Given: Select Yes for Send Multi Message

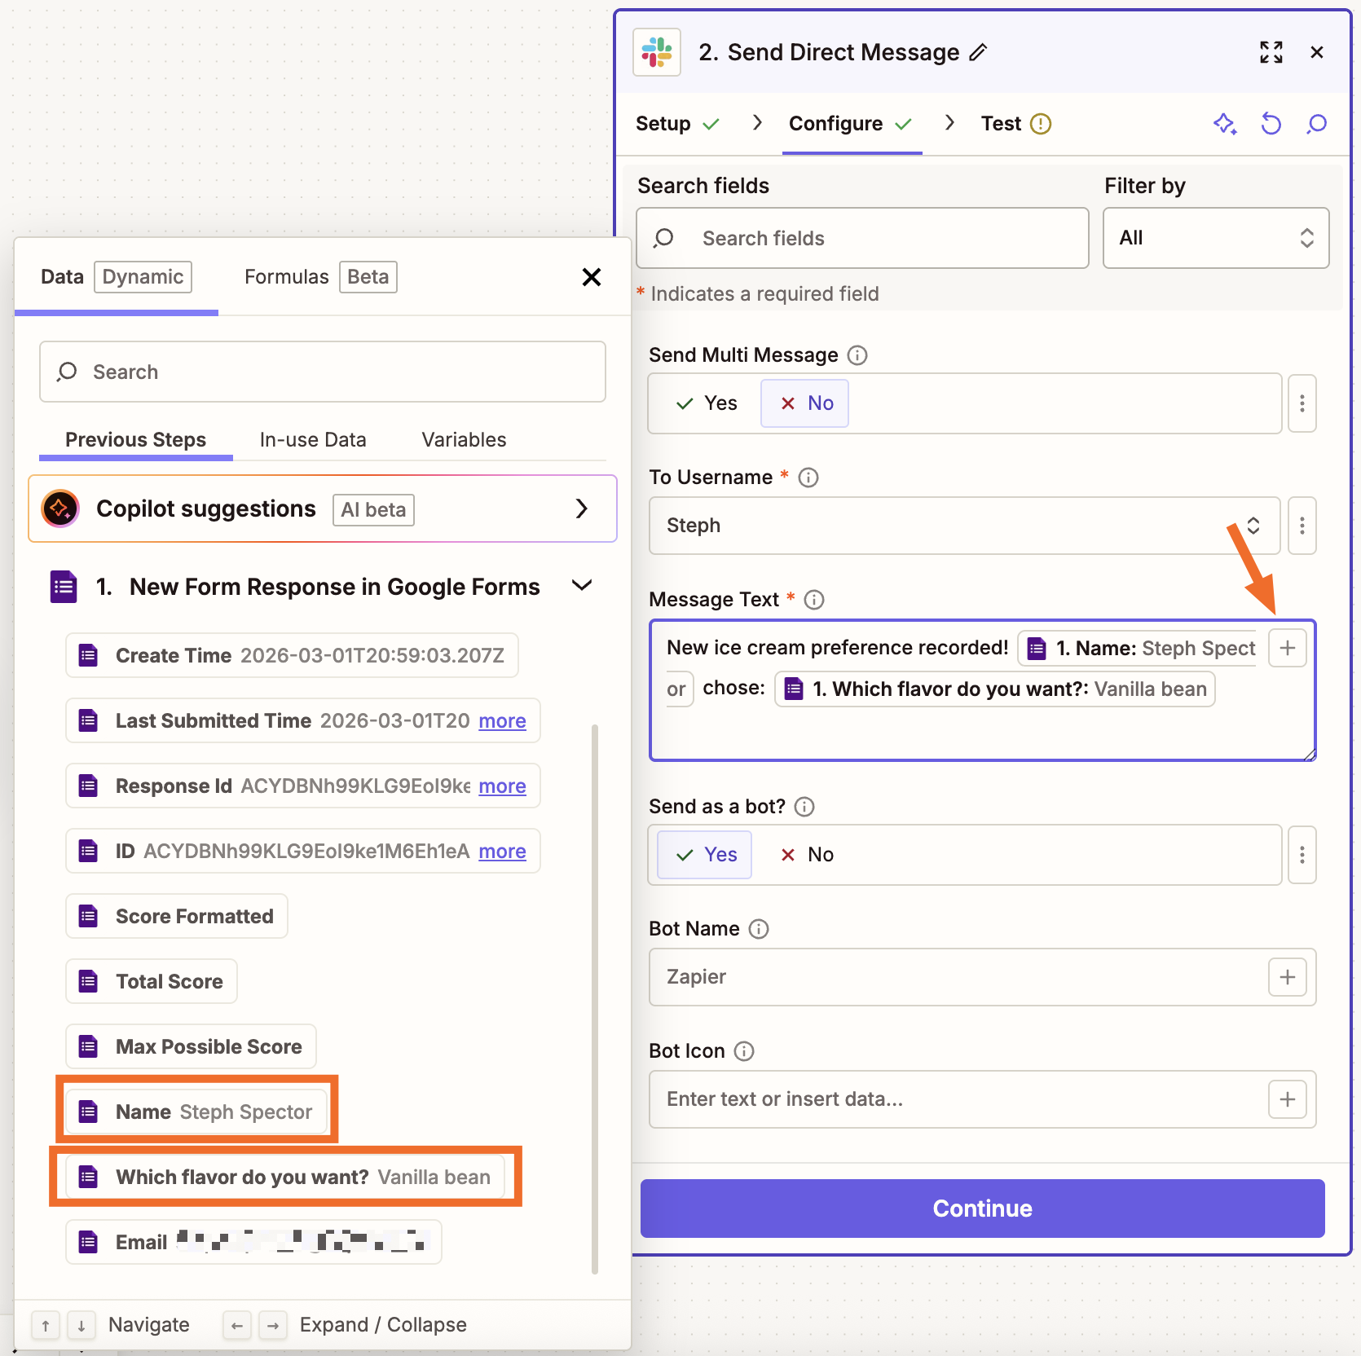Looking at the screenshot, I should click(x=706, y=403).
